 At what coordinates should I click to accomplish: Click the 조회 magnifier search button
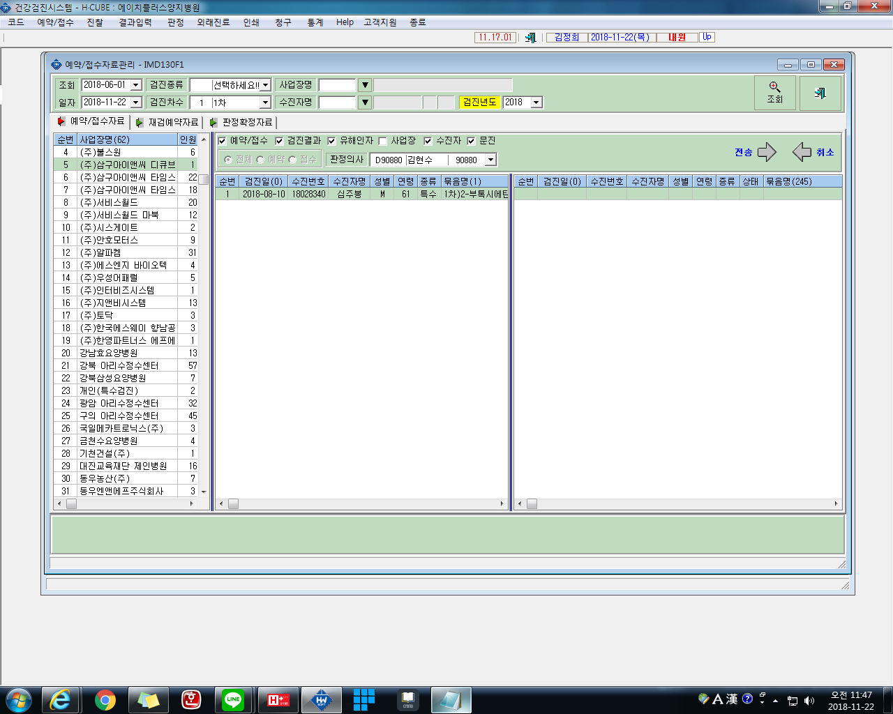[x=775, y=93]
